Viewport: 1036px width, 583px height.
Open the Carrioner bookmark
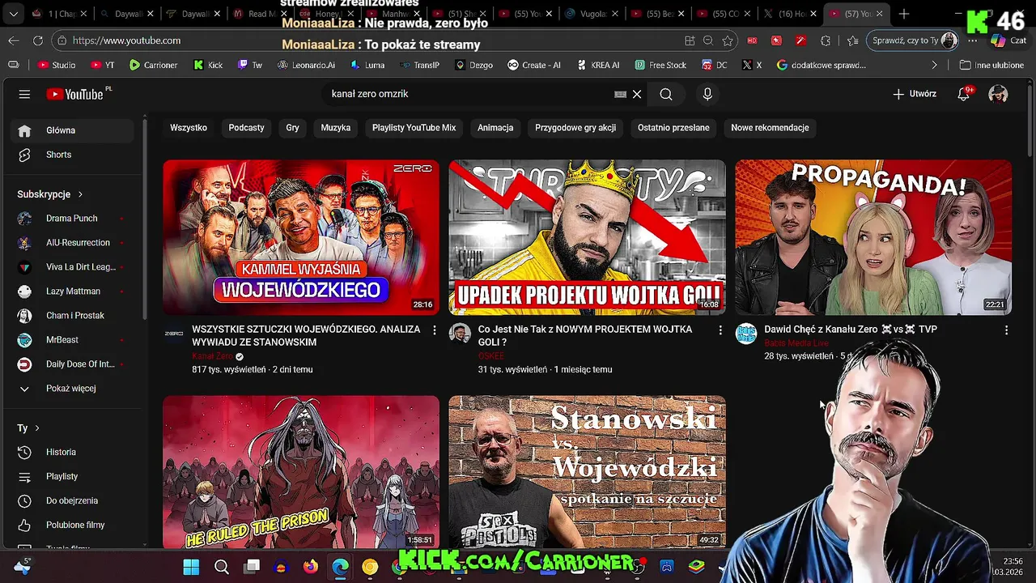pos(153,65)
